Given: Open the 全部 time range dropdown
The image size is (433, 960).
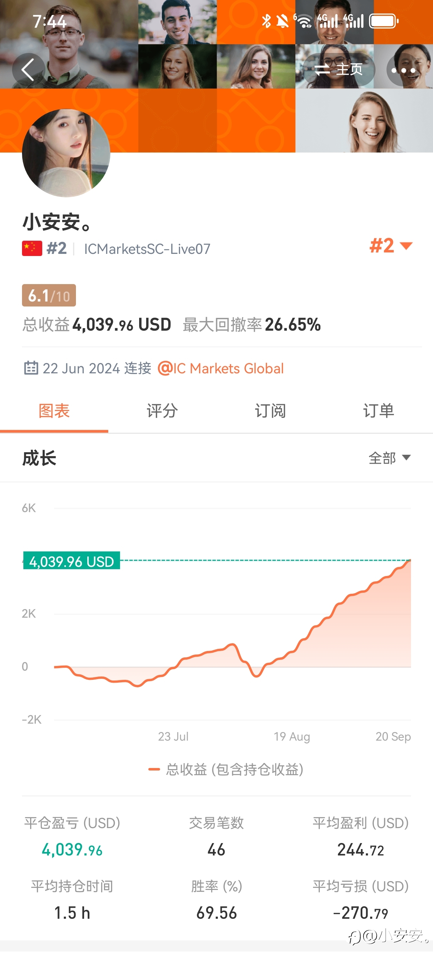Looking at the screenshot, I should [389, 458].
